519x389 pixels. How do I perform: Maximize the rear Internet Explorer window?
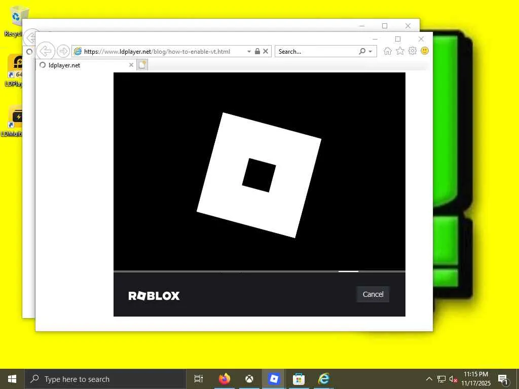point(385,26)
